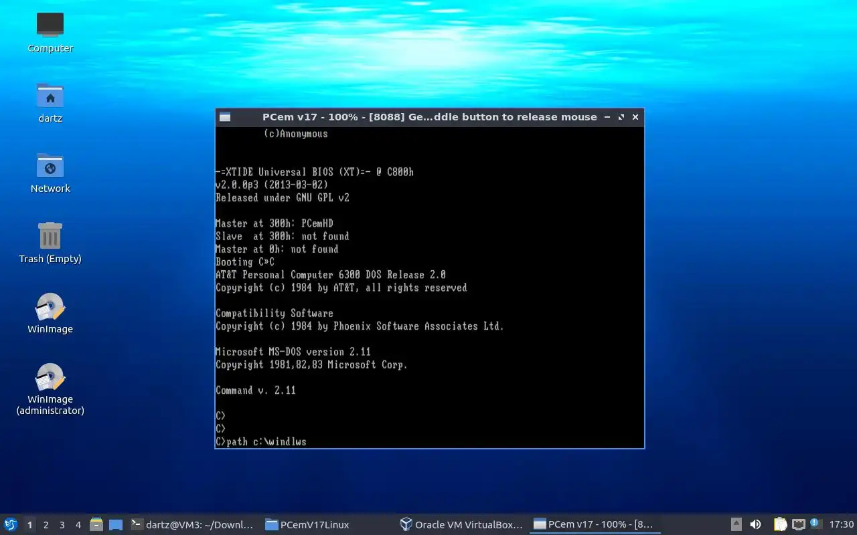Maximize the PCem v17 window

621,117
